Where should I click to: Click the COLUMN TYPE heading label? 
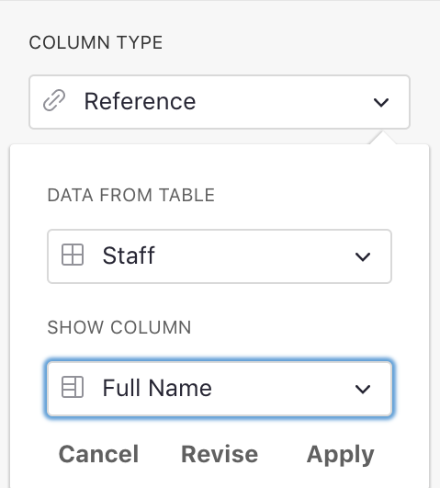tap(96, 42)
